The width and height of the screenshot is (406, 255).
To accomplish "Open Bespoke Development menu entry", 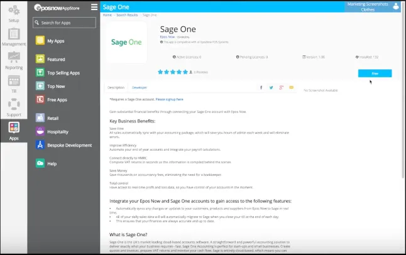I will click(70, 145).
